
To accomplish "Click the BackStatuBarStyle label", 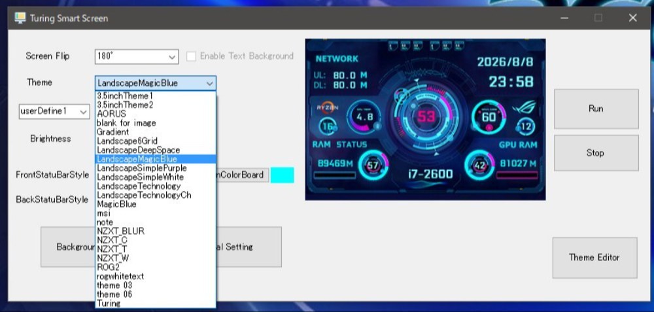I will (52, 199).
